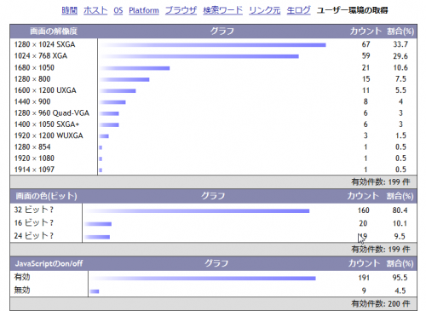This screenshot has width=426, height=311.
Task: Click count 21 for 1680 × 1050
Action: tap(366, 67)
